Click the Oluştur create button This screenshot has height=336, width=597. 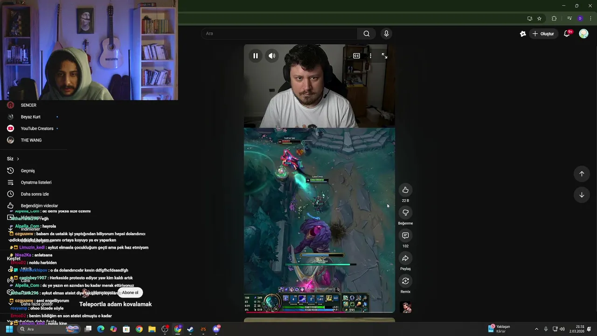pos(543,34)
